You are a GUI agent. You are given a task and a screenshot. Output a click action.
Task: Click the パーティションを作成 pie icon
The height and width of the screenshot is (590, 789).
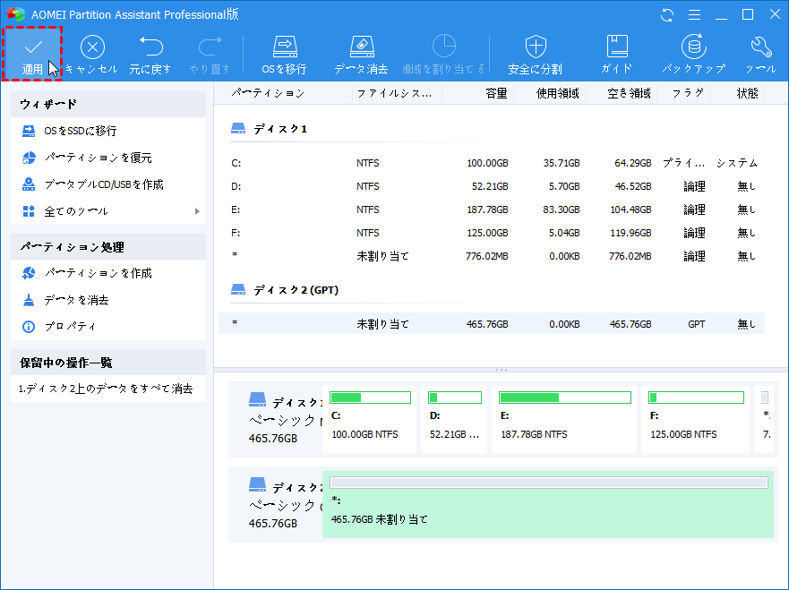[x=29, y=273]
